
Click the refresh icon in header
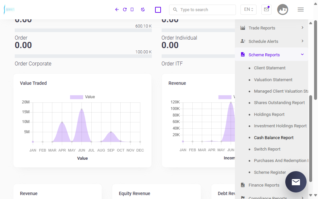coord(125,9)
